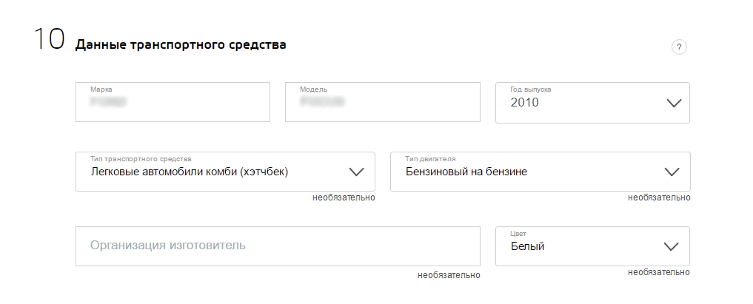Click the Данные транспортного средства heading
753x304 pixels.
click(181, 45)
